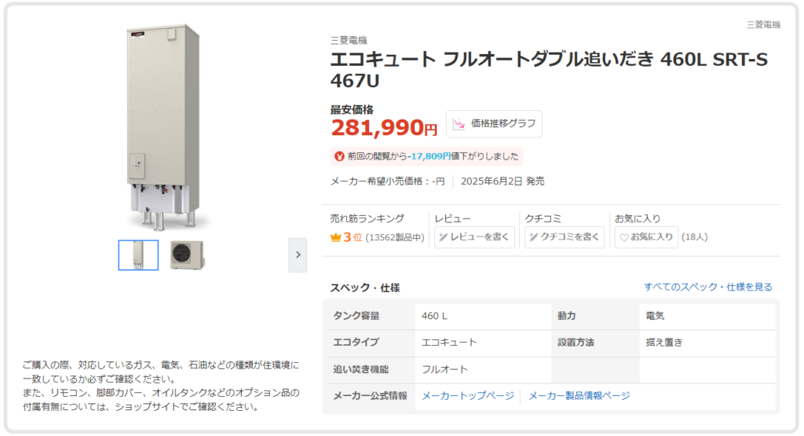Click the crown icon next to 3位
Image resolution: width=804 pixels, height=436 pixels.
coord(336,237)
